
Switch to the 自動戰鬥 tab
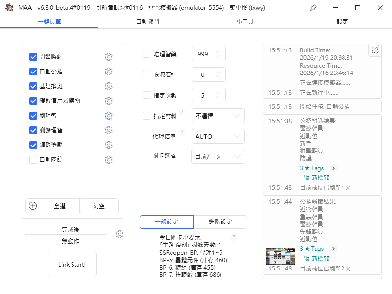147,22
